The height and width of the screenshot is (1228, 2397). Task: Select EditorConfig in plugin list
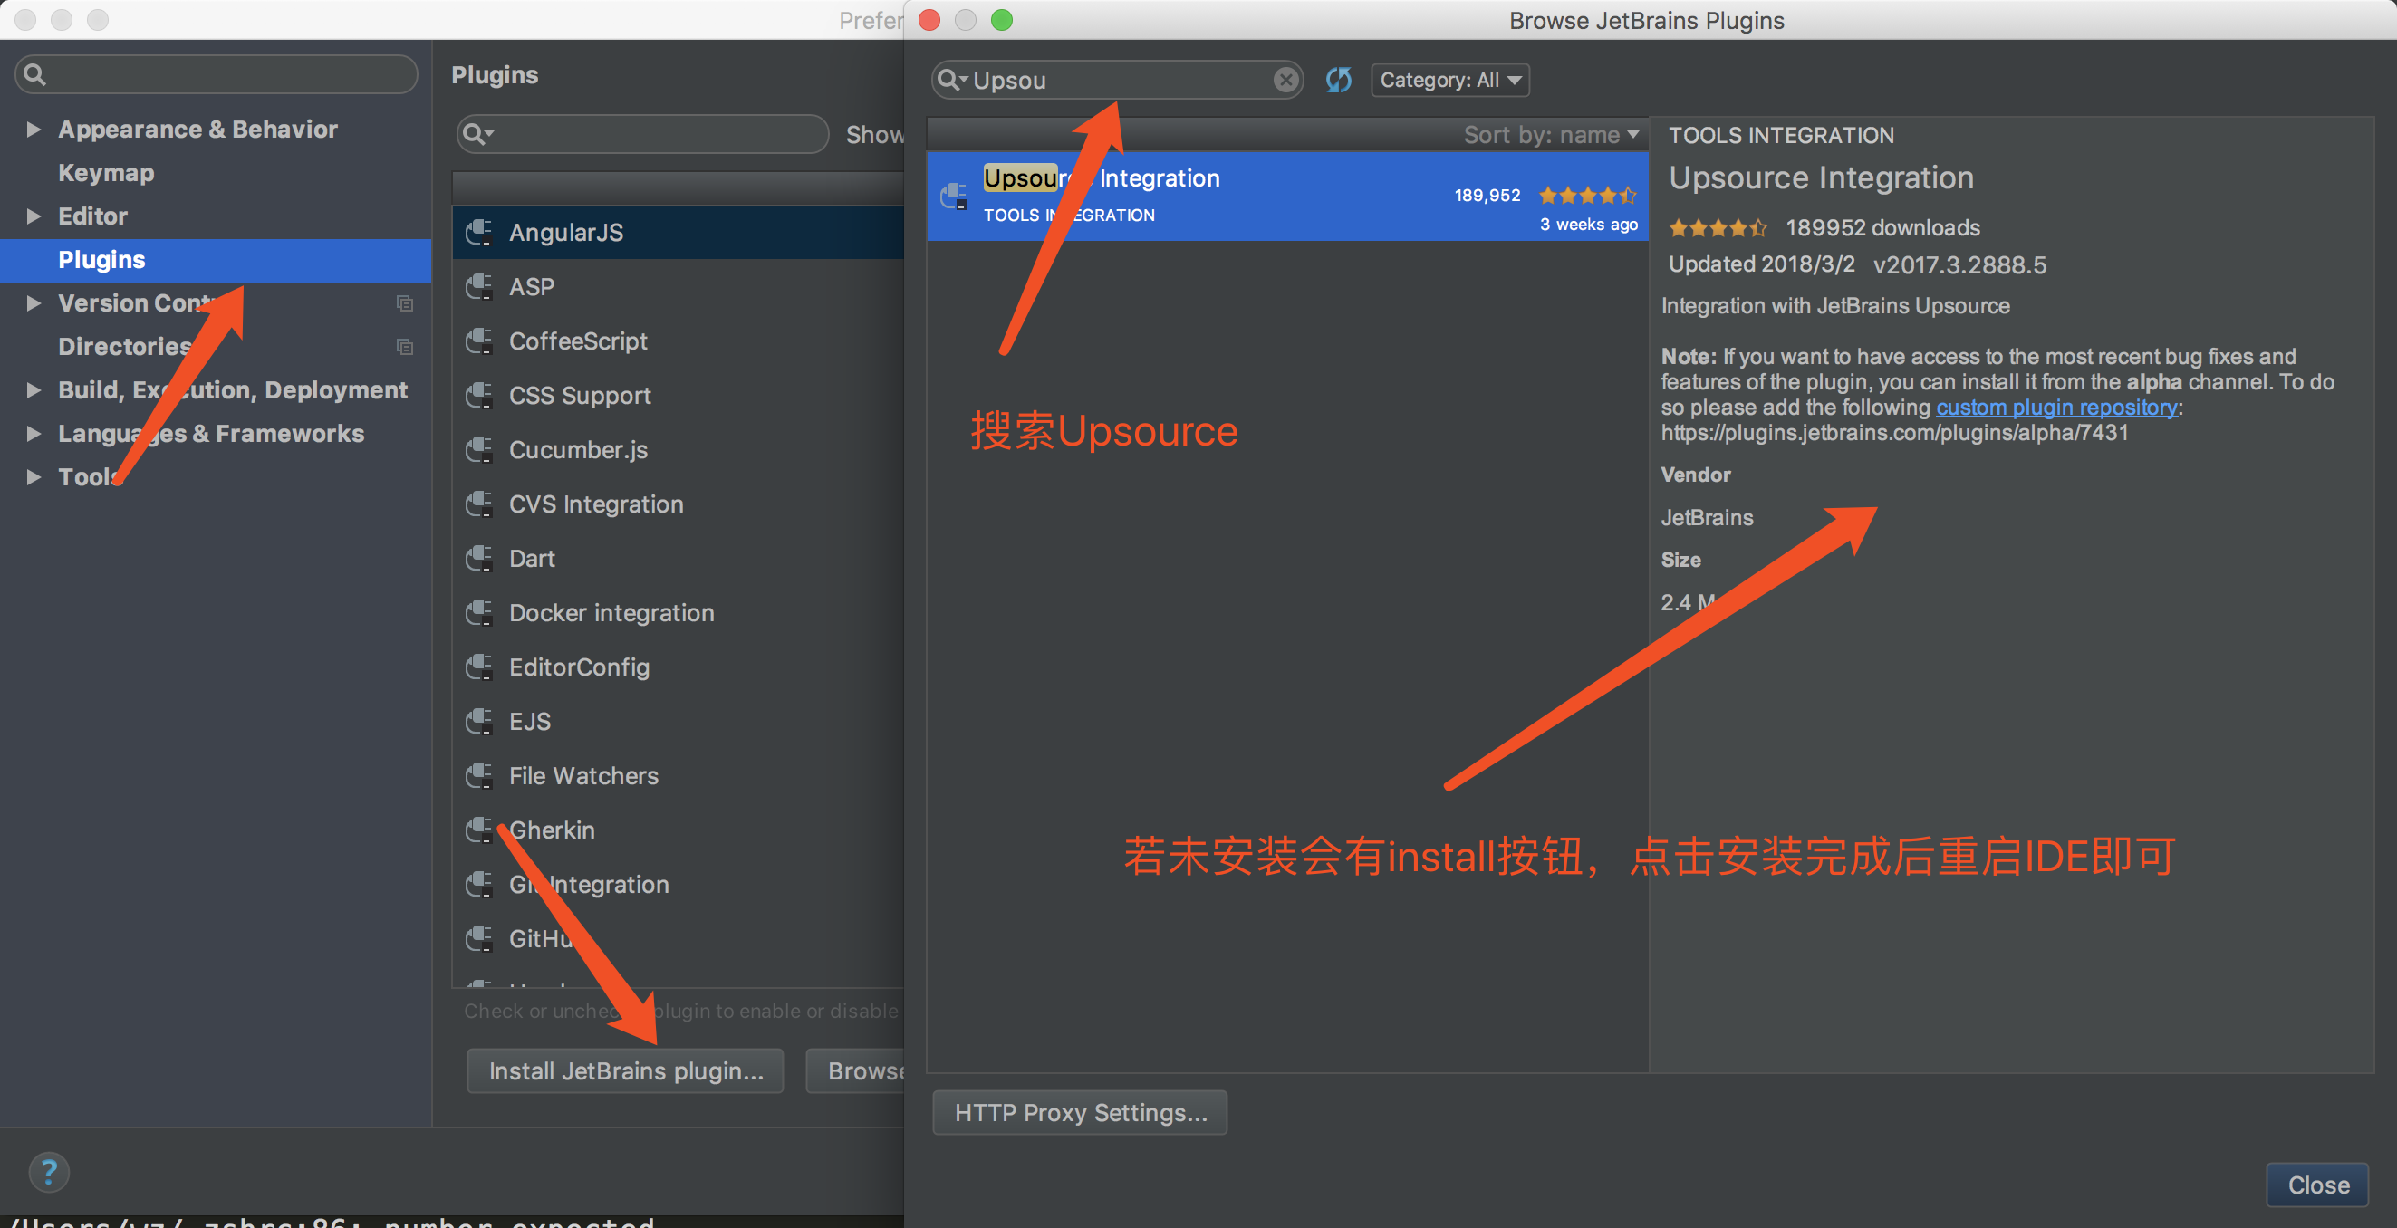point(679,667)
